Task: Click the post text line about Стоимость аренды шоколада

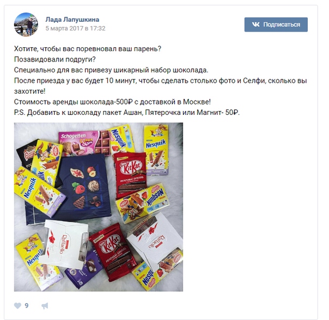Action: pos(112,102)
